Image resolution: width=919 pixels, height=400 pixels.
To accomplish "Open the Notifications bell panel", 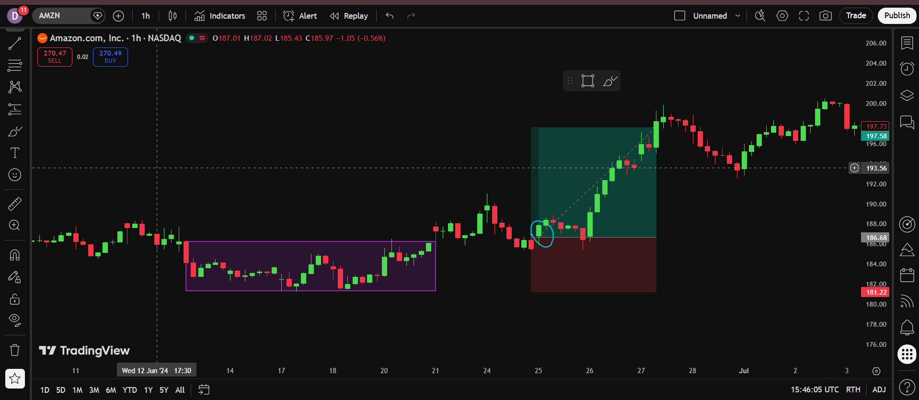I will pos(907,328).
